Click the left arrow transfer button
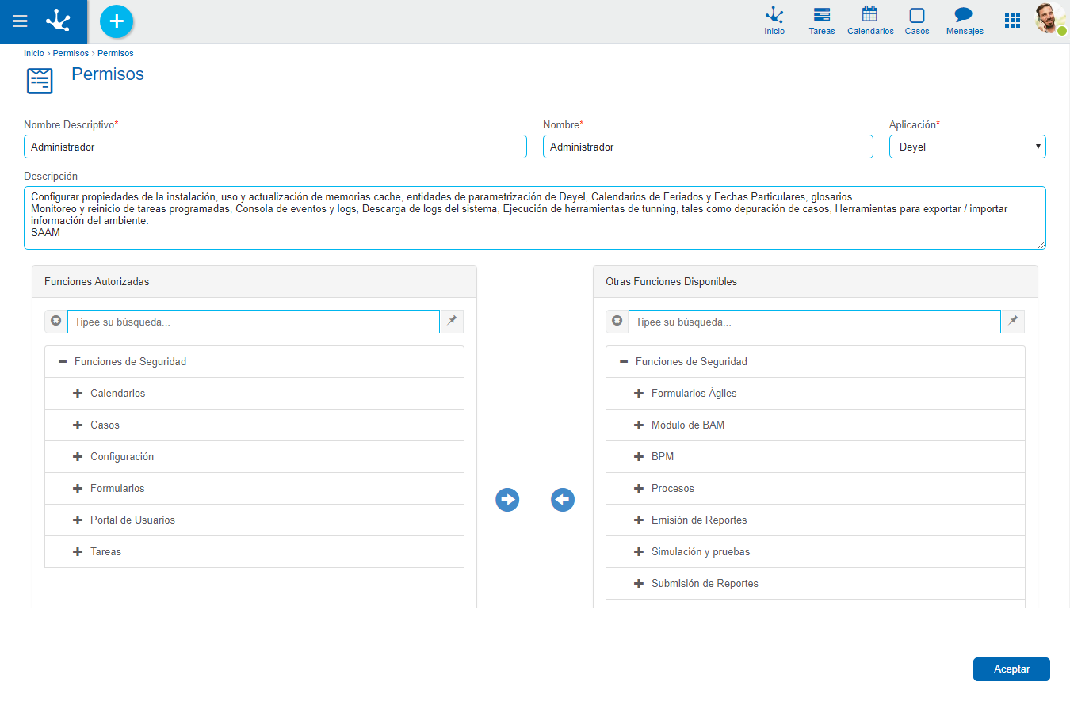This screenshot has width=1070, height=705. pyautogui.click(x=563, y=500)
